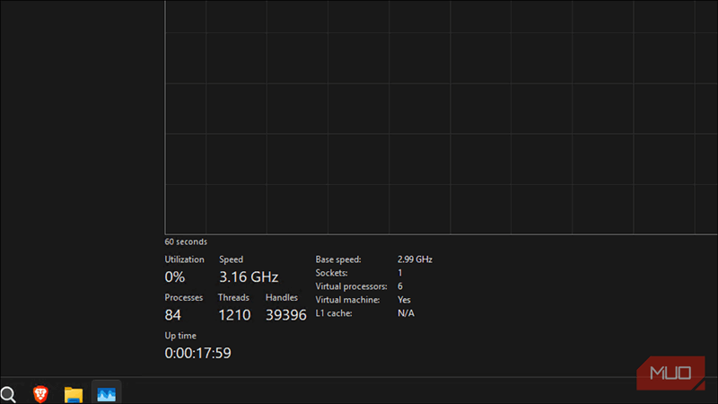Image resolution: width=718 pixels, height=404 pixels.
Task: Click the "Up time" label
Action: point(180,336)
